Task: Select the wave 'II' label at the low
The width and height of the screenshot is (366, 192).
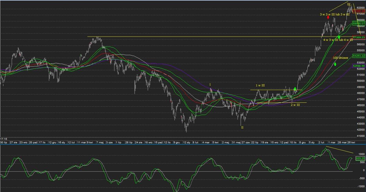Action: (242, 127)
